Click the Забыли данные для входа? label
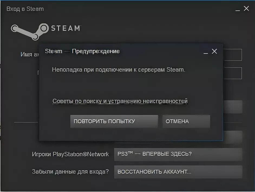Screen dimensions: 255x192 pyautogui.click(x=70, y=171)
